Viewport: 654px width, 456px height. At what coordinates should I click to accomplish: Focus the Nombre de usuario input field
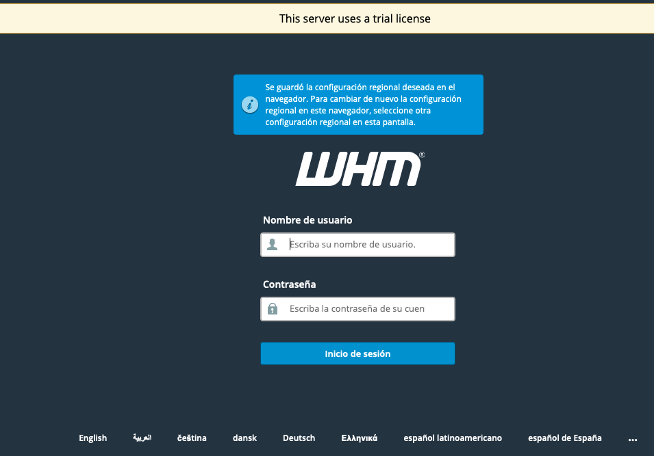tap(358, 245)
